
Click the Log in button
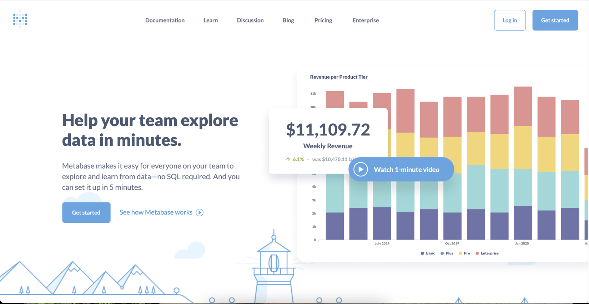(510, 20)
